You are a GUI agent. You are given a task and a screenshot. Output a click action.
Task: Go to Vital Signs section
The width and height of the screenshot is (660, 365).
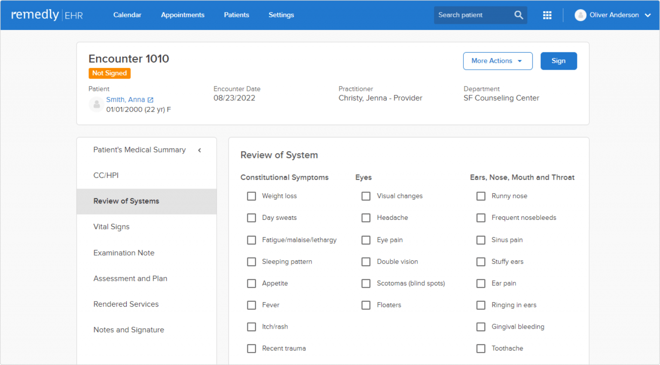tap(111, 227)
